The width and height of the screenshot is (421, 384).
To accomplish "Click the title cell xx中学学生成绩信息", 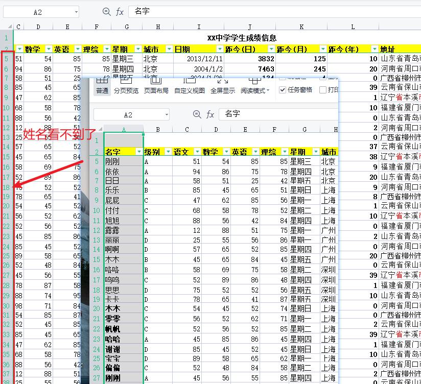I will pyautogui.click(x=242, y=38).
